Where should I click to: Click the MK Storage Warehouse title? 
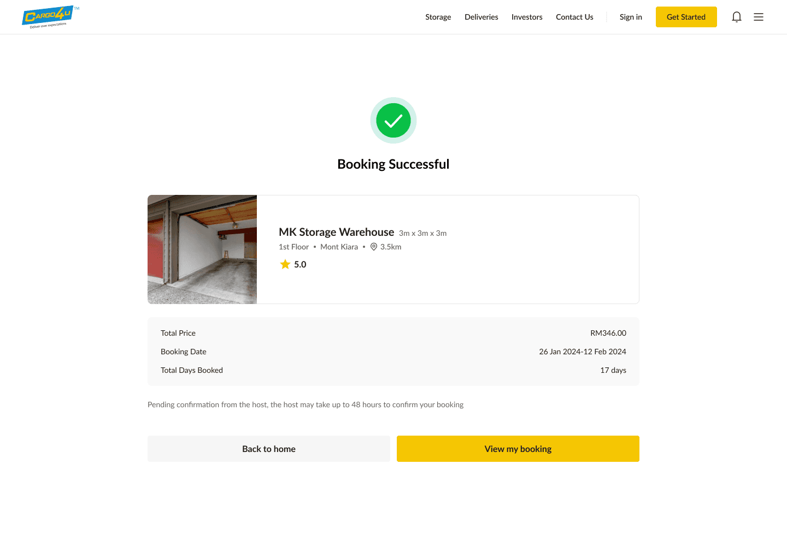click(336, 232)
